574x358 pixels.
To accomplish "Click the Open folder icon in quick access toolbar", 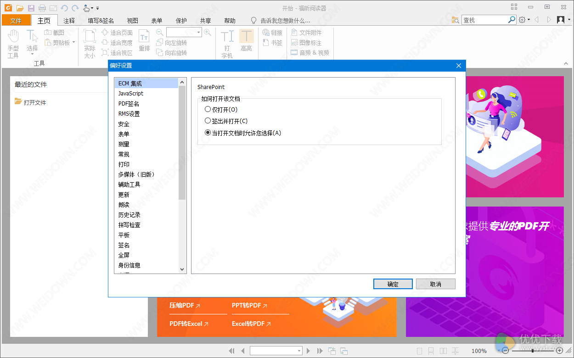I will (x=20, y=8).
